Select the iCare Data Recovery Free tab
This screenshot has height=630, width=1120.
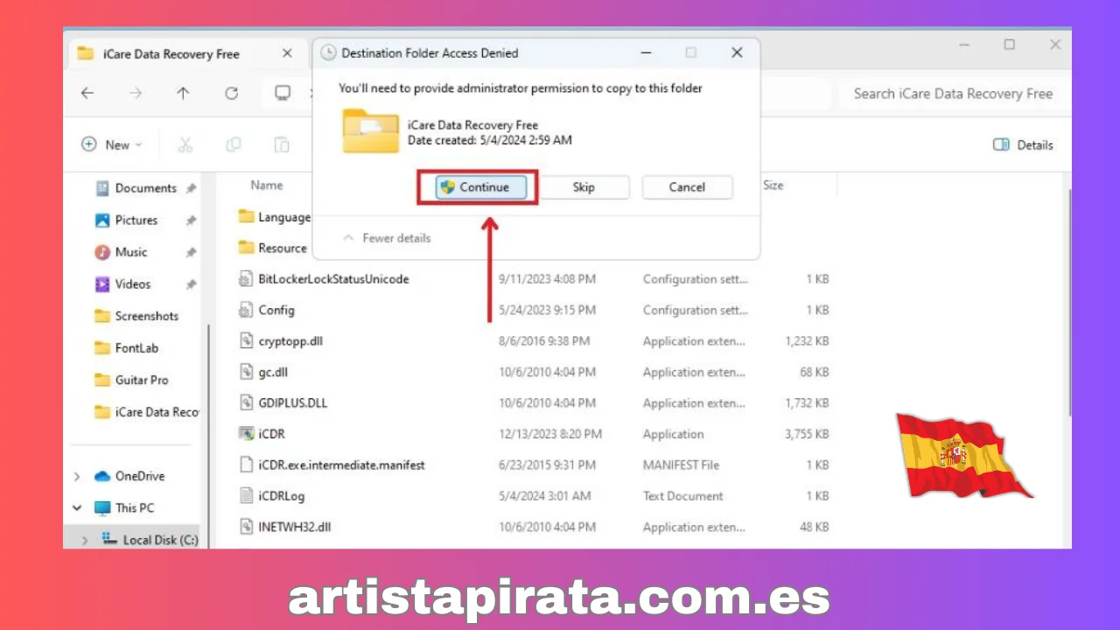pyautogui.click(x=184, y=53)
